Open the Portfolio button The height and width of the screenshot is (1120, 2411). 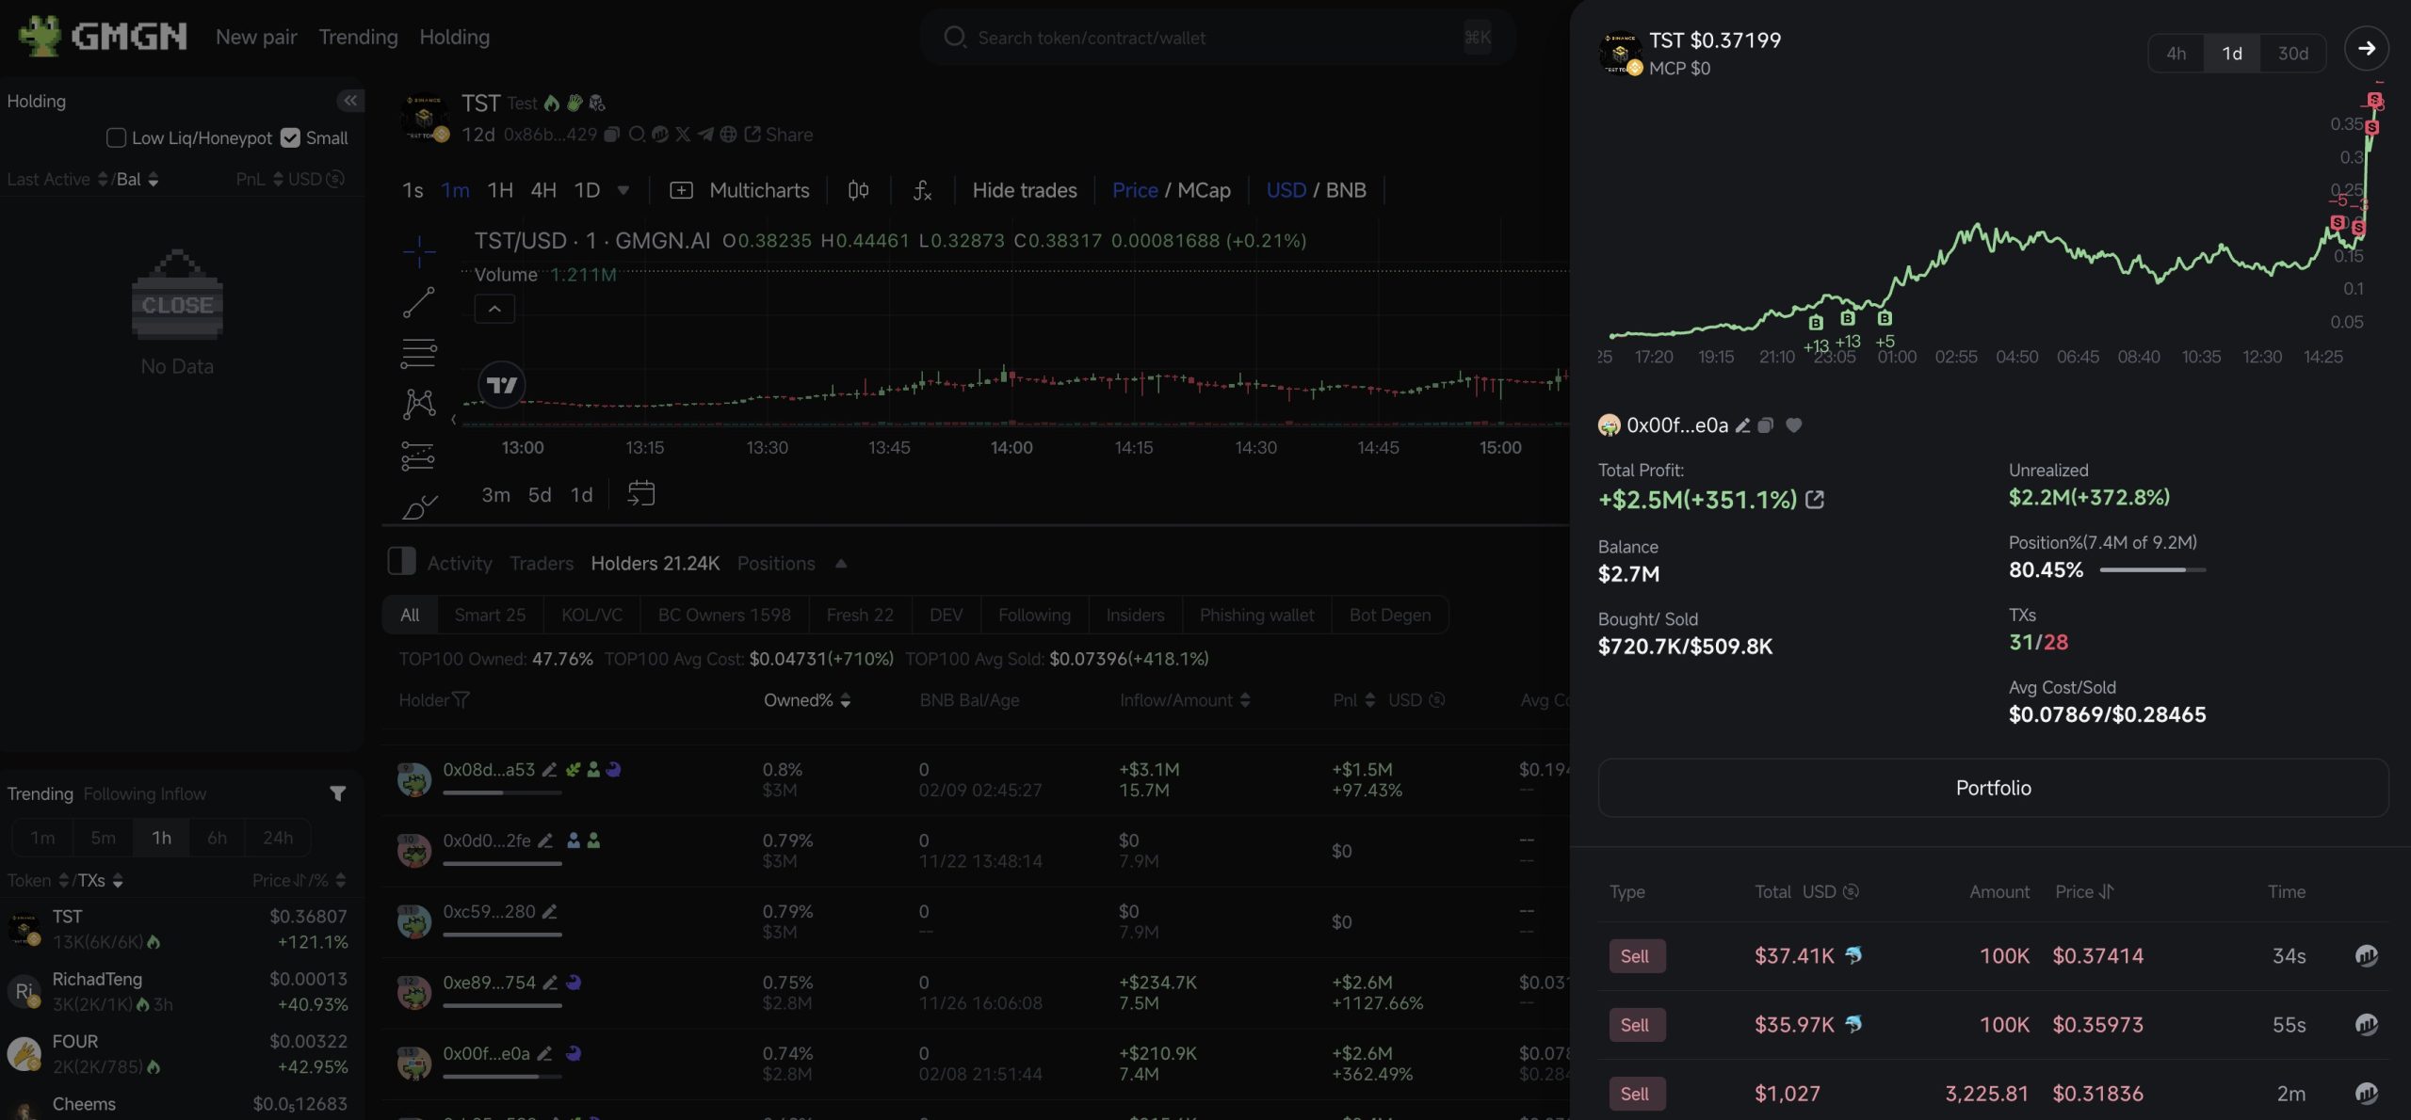coord(1993,788)
